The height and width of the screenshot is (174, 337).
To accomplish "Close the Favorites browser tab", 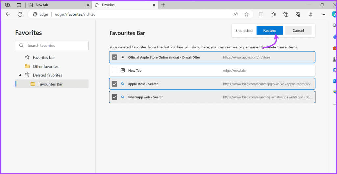I will click(154, 5).
